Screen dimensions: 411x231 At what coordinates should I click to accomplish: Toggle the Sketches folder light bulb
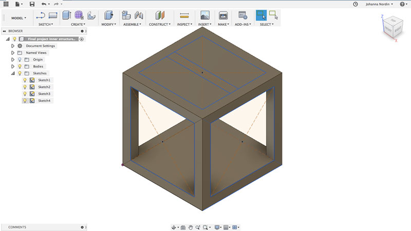coord(20,73)
